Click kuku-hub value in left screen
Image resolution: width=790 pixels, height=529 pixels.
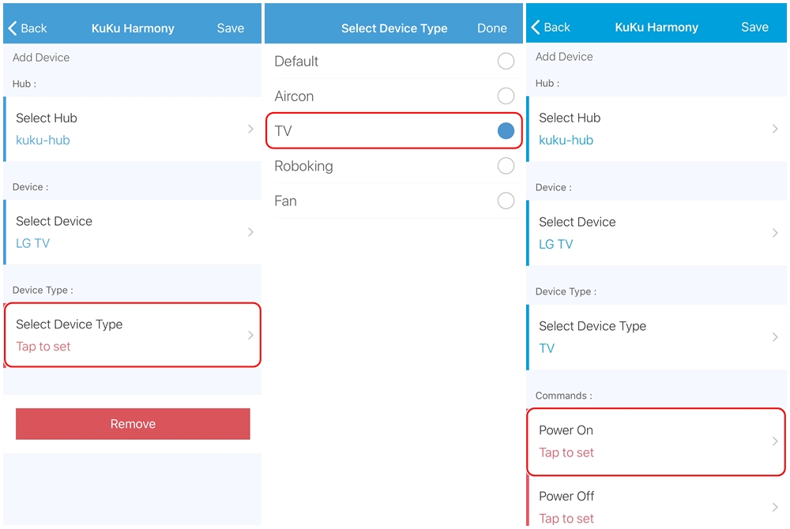pyautogui.click(x=43, y=140)
